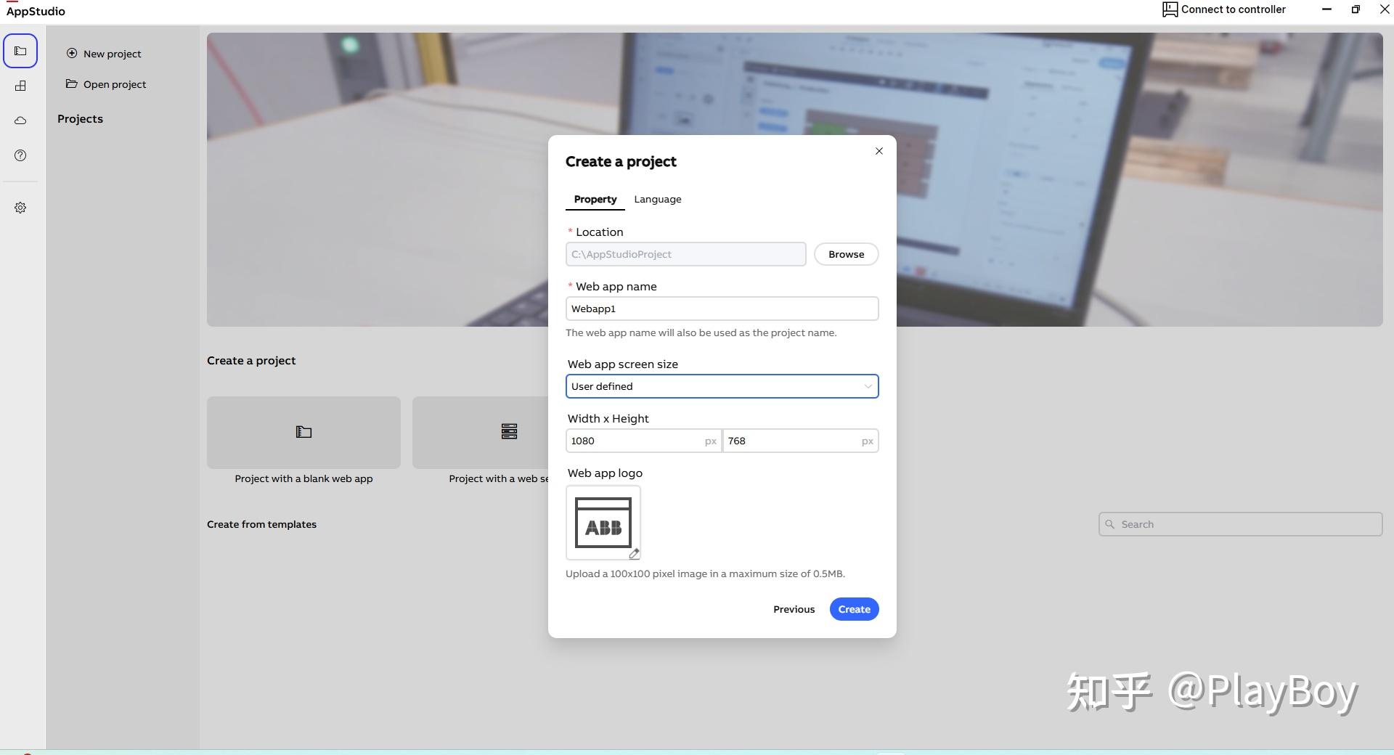
Task: Close the Create a project dialog
Action: (x=879, y=151)
